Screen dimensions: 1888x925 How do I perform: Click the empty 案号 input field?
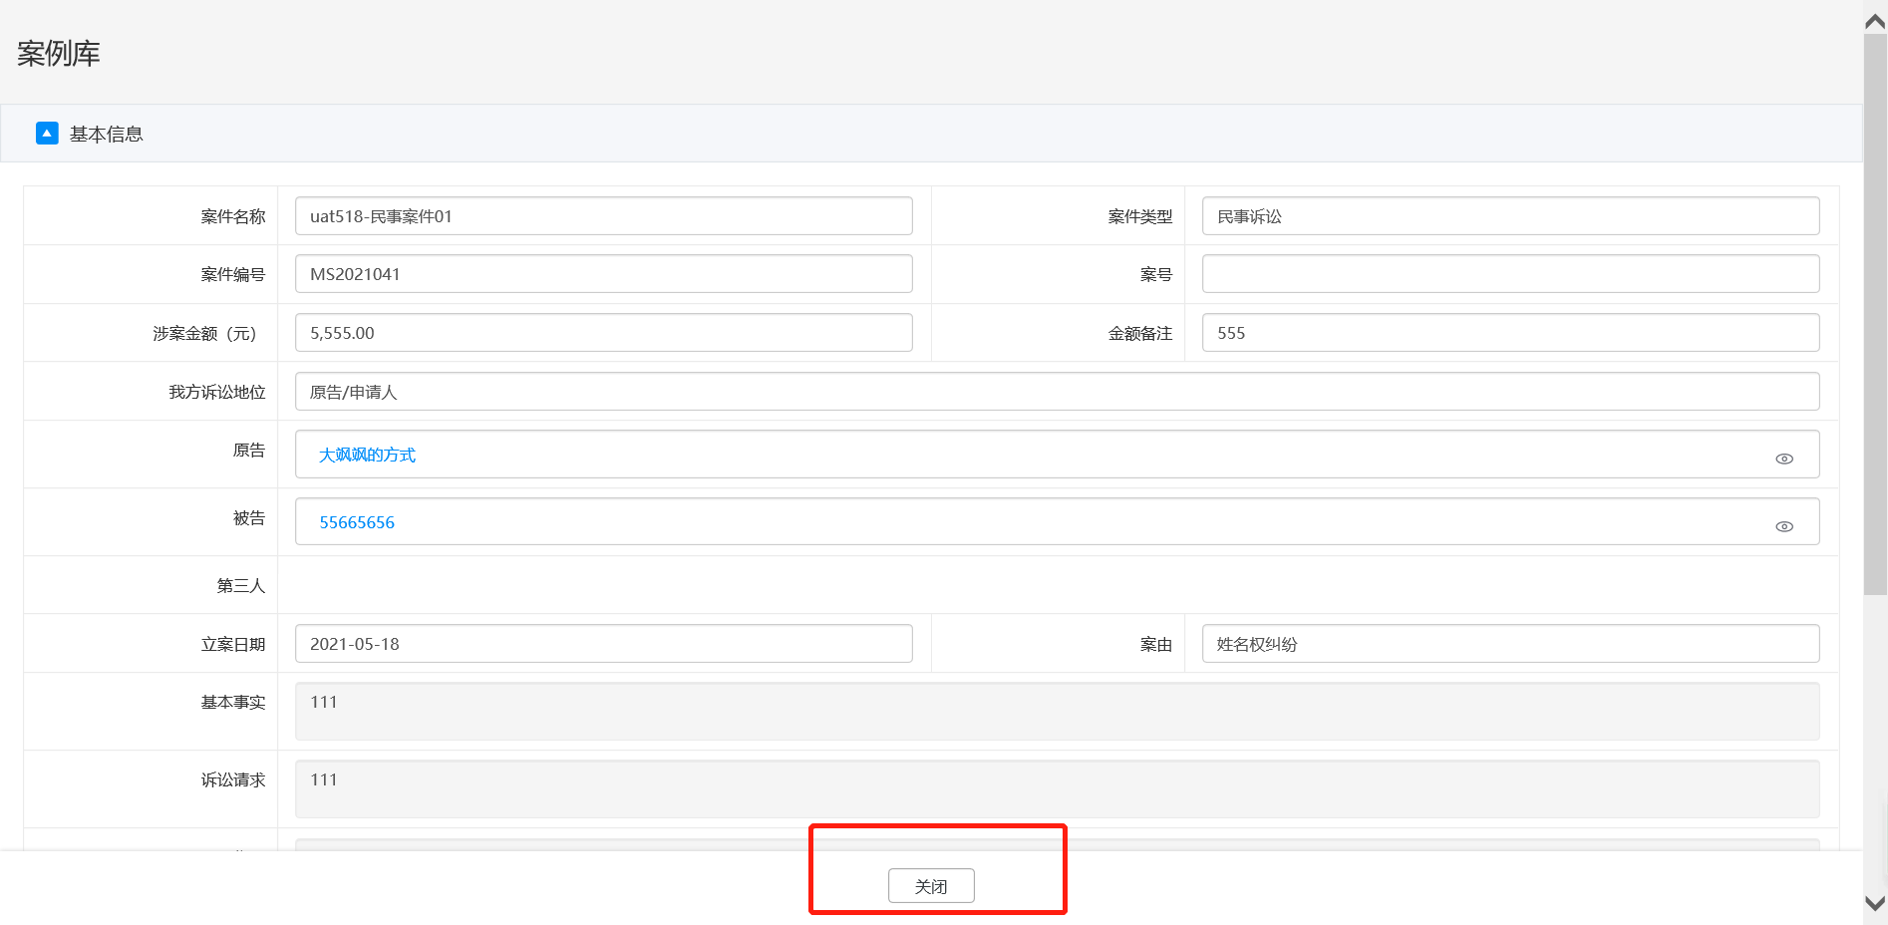pos(1509,274)
